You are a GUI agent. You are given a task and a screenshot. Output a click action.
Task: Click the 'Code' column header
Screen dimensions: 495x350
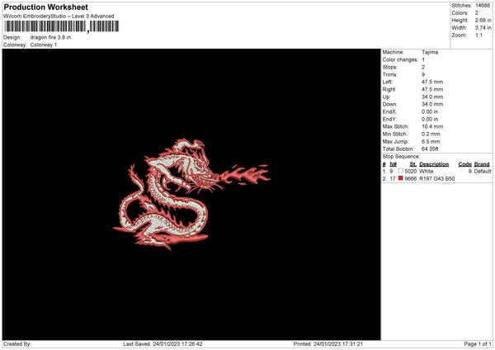[464, 164]
